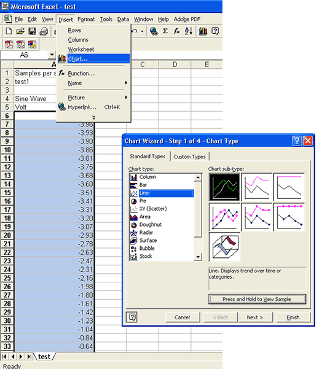
Task: Click the Finish button in Chart Wizard
Action: click(x=293, y=317)
